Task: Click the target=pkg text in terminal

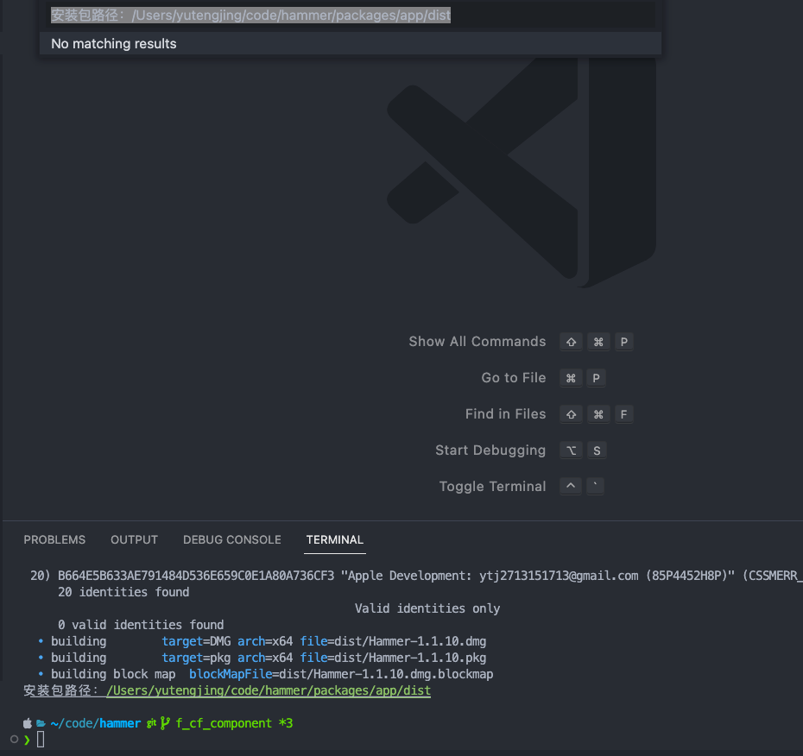Action: click(x=196, y=658)
